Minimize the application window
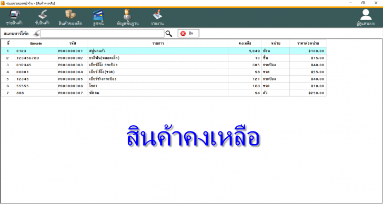Viewport: 383px width, 204px height. click(x=350, y=3)
